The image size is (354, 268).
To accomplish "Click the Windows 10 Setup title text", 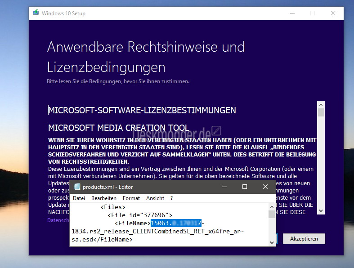I will click(x=63, y=13).
